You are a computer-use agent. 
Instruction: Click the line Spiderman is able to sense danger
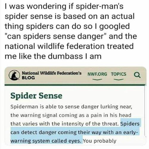(71, 107)
